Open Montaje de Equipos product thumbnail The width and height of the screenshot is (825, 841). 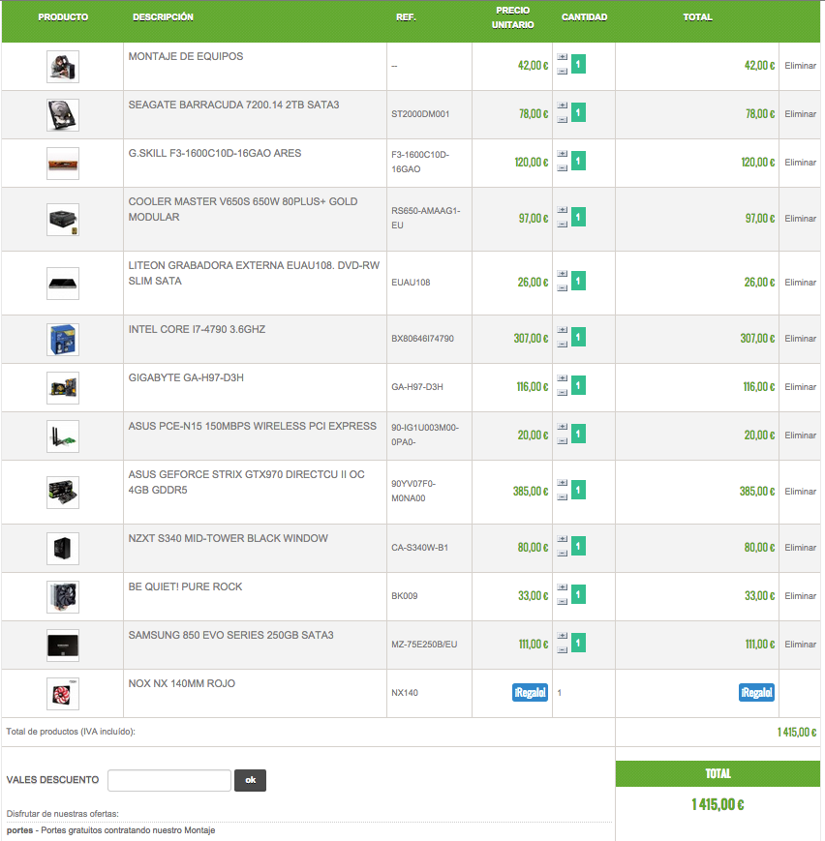point(63,67)
